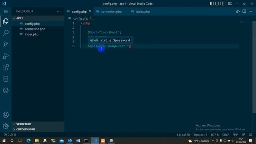Image resolution: width=256 pixels, height=144 pixels.
Task: Open the Windows Start menu
Action: pos(4,140)
